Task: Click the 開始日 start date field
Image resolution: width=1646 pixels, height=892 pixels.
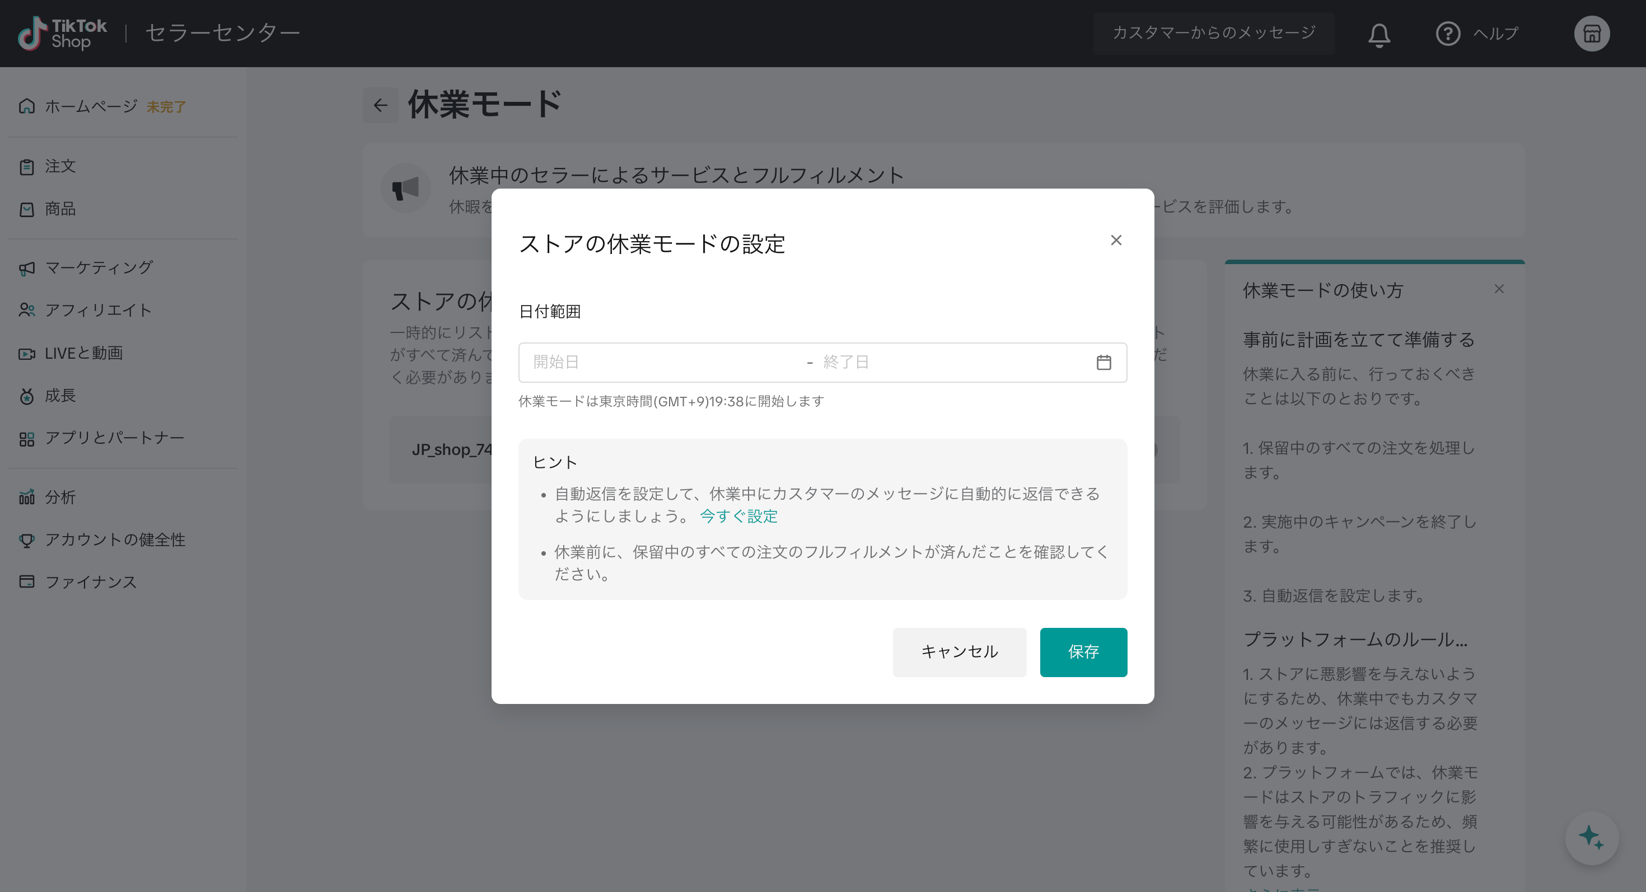Action: click(661, 363)
